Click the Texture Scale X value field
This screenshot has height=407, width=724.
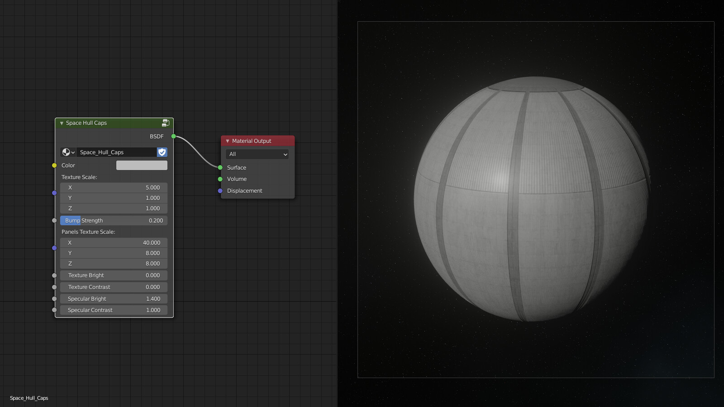coord(114,187)
